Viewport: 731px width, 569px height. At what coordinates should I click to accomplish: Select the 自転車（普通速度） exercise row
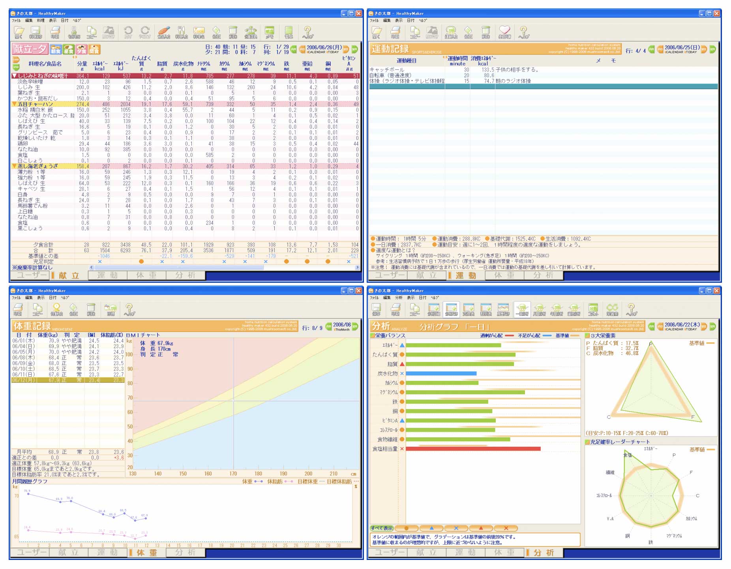(543, 75)
